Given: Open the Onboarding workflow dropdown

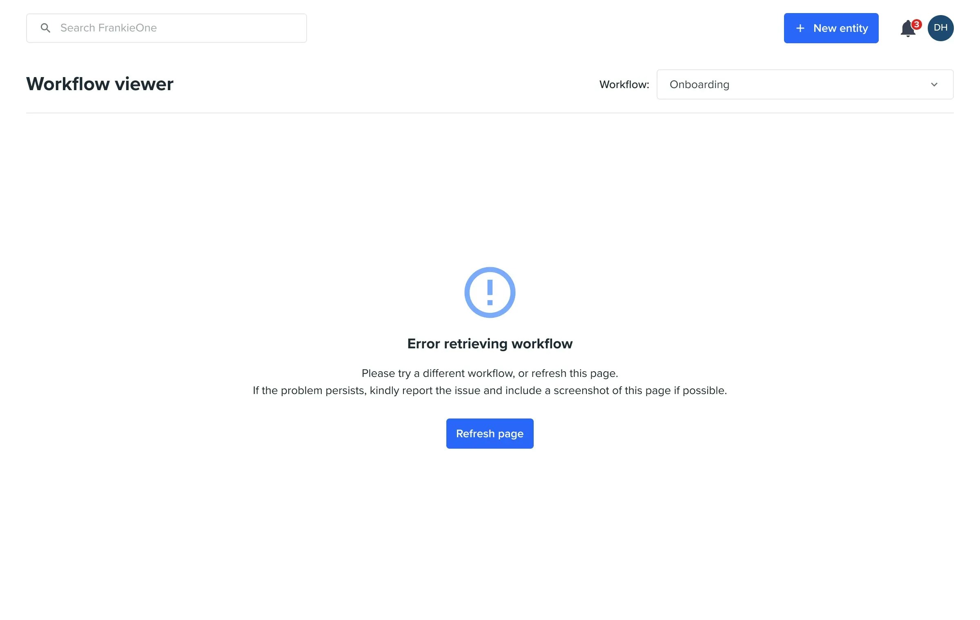Looking at the screenshot, I should (804, 84).
